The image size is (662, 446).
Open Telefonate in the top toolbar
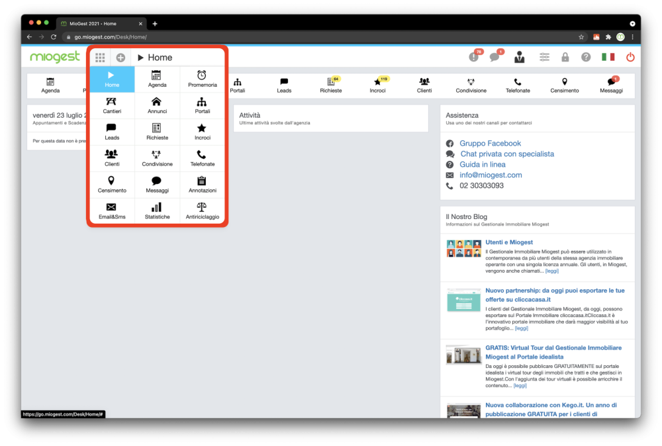pyautogui.click(x=518, y=85)
